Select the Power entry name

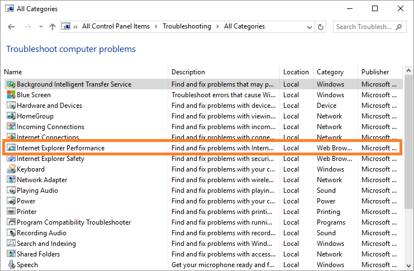tap(26, 201)
